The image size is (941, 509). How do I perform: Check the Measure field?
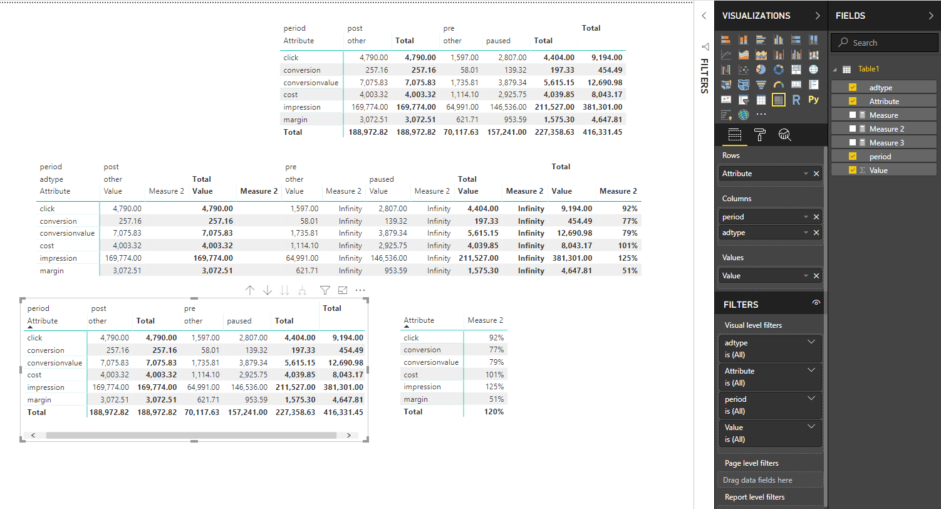click(853, 115)
